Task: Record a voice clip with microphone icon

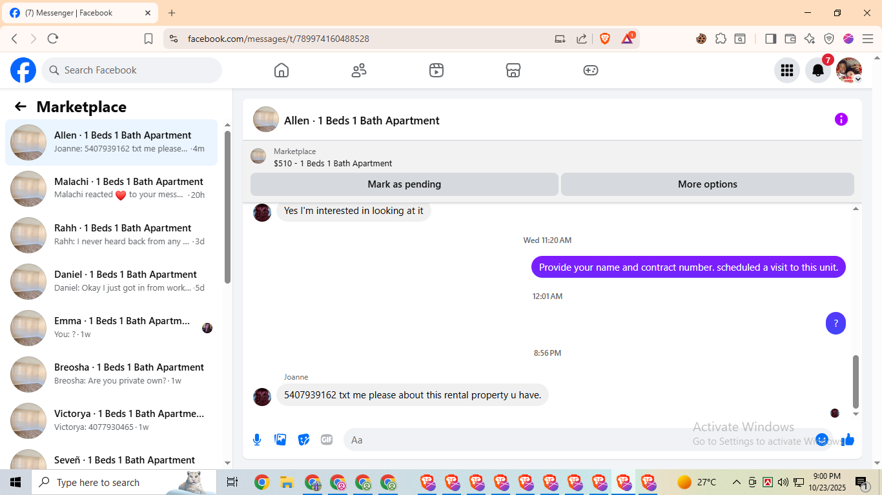Action: click(x=257, y=440)
